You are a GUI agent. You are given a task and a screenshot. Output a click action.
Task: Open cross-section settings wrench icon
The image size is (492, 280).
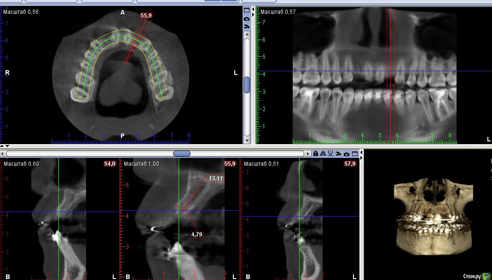338,154
